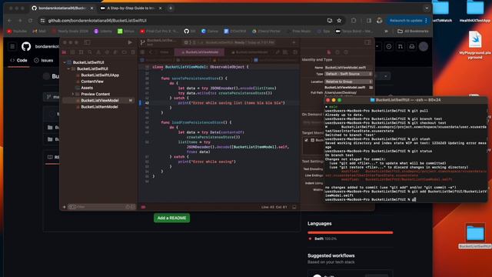Add a new editor tab in Xcode toolbar
Image resolution: width=492 pixels, height=277 pixels.
294,42
